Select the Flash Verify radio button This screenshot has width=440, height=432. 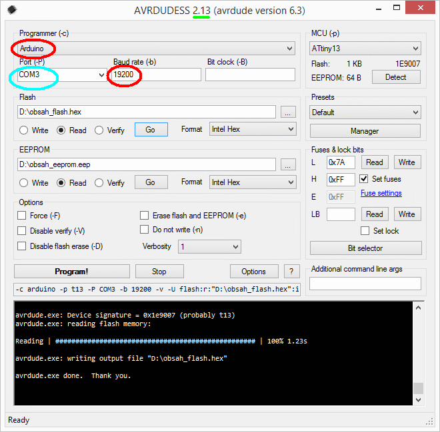[99, 130]
